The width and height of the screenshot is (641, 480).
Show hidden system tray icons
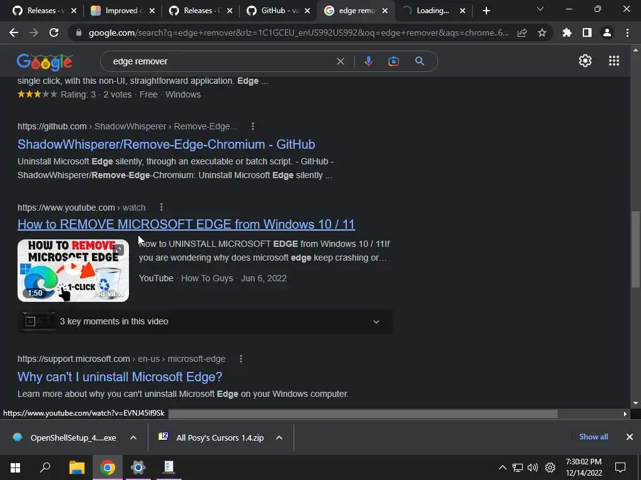[503, 467]
